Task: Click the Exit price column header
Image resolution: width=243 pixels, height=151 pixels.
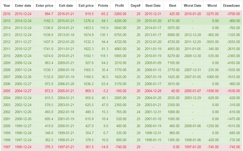Action: tap(86, 6)
